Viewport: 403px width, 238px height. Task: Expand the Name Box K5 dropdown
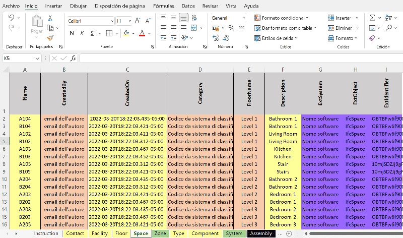tap(37, 58)
